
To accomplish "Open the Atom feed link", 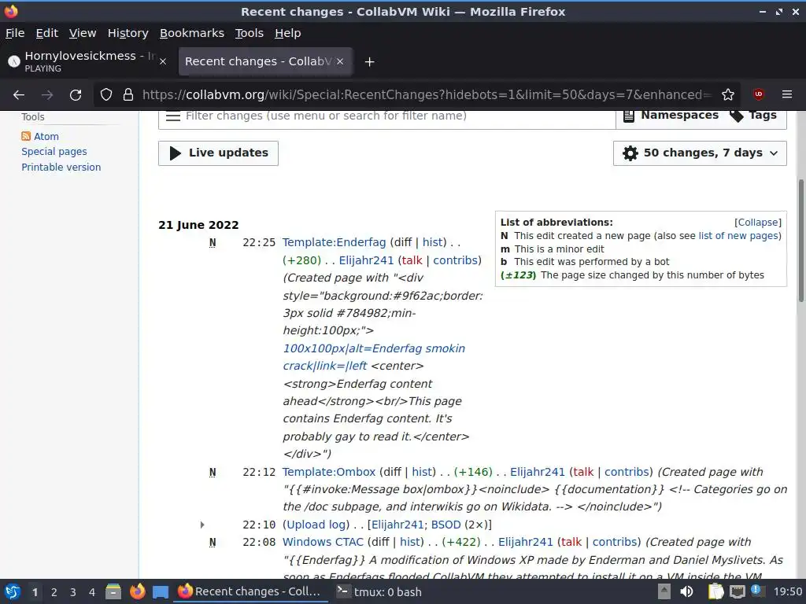I will click(x=46, y=136).
